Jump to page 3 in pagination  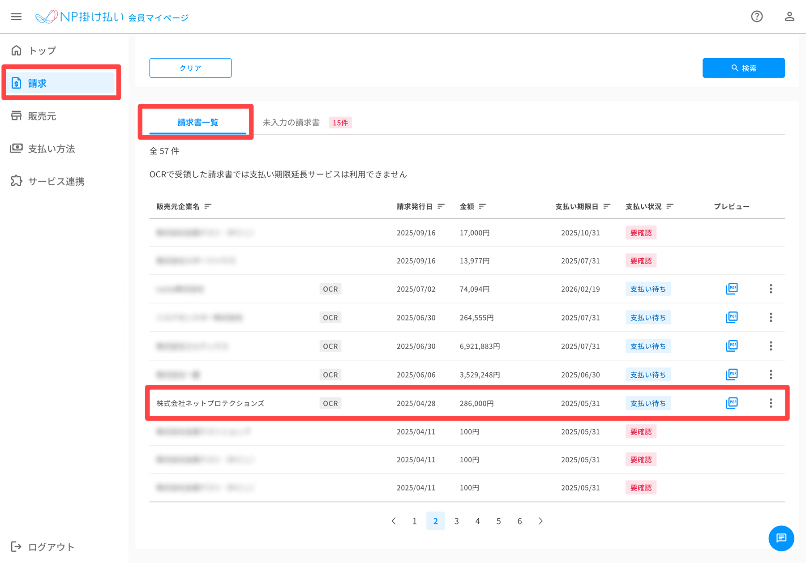(456, 521)
